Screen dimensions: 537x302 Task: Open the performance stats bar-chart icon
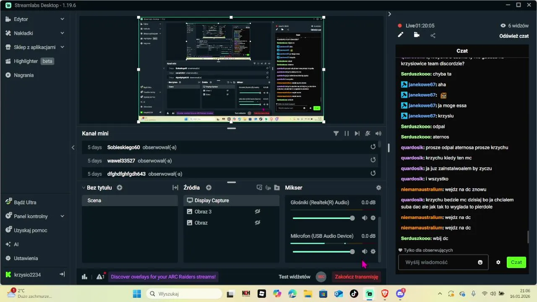pos(84,277)
